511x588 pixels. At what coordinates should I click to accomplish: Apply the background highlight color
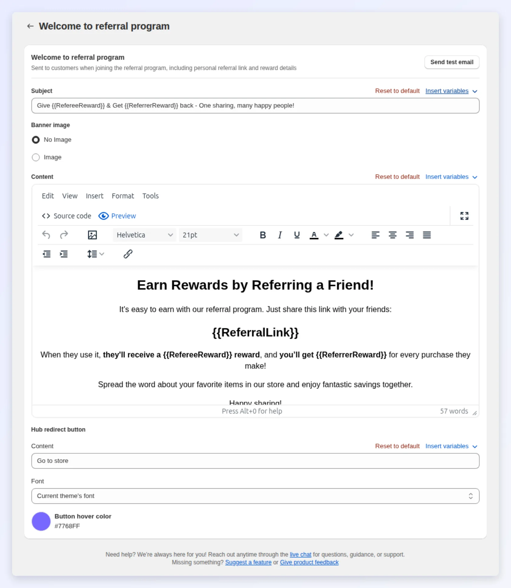pyautogui.click(x=339, y=235)
